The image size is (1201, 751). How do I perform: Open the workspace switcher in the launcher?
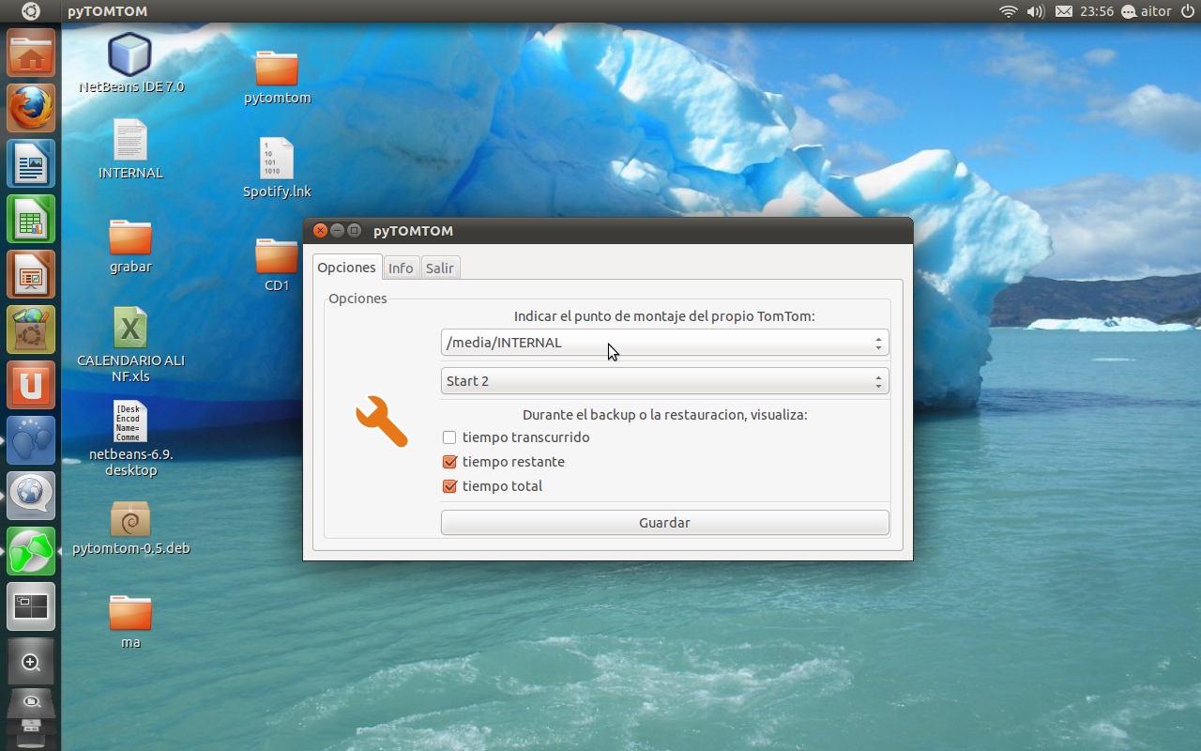click(x=30, y=605)
